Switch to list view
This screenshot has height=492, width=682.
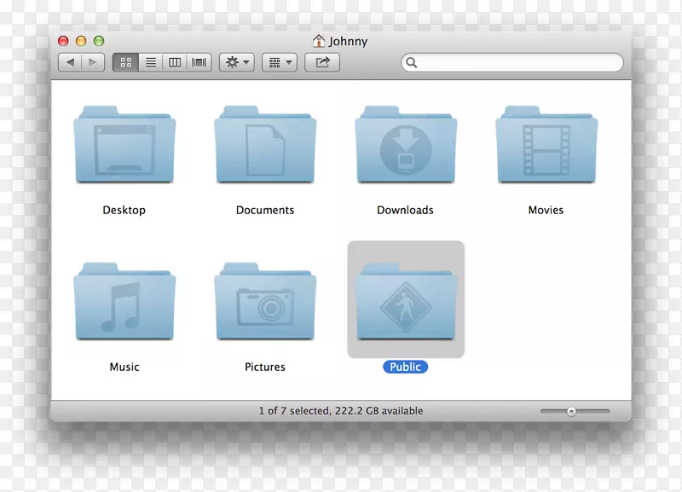point(150,62)
